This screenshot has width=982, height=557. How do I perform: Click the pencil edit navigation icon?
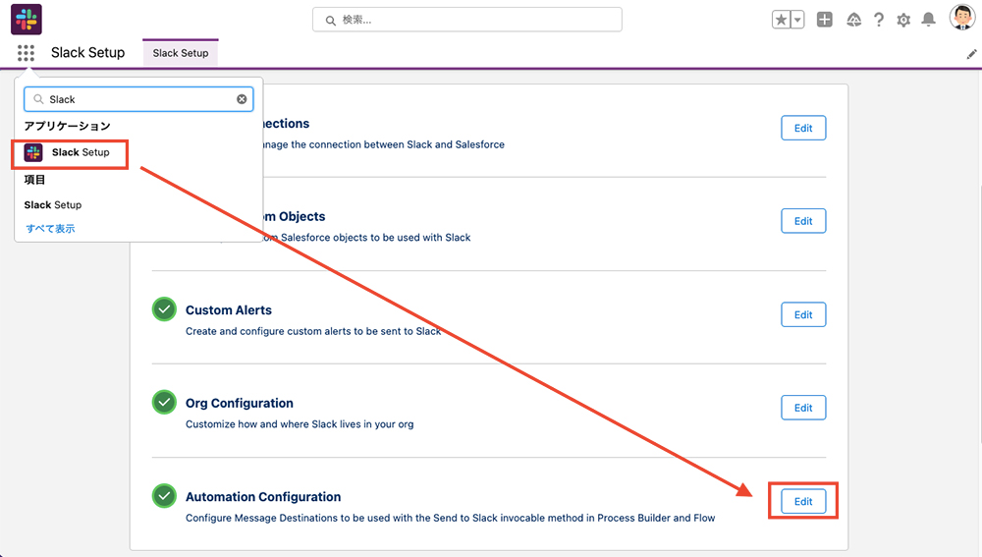tap(971, 54)
